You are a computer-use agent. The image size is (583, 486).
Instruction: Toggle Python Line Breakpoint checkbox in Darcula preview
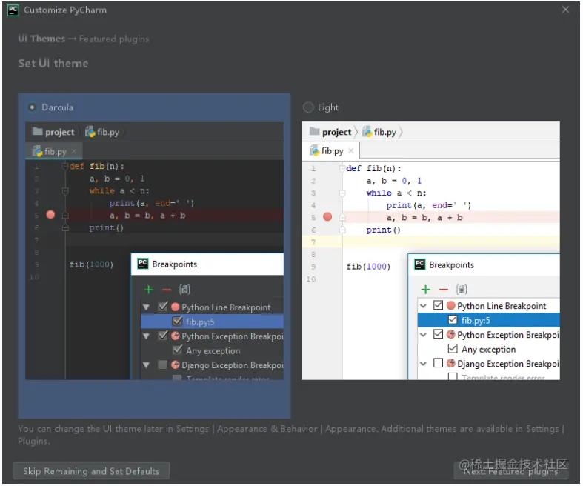pos(163,307)
